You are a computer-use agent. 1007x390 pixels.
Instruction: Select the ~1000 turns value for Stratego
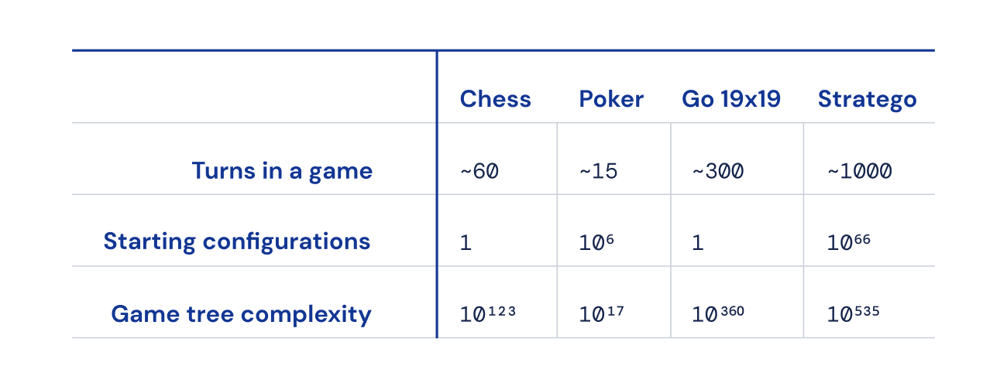(x=860, y=171)
